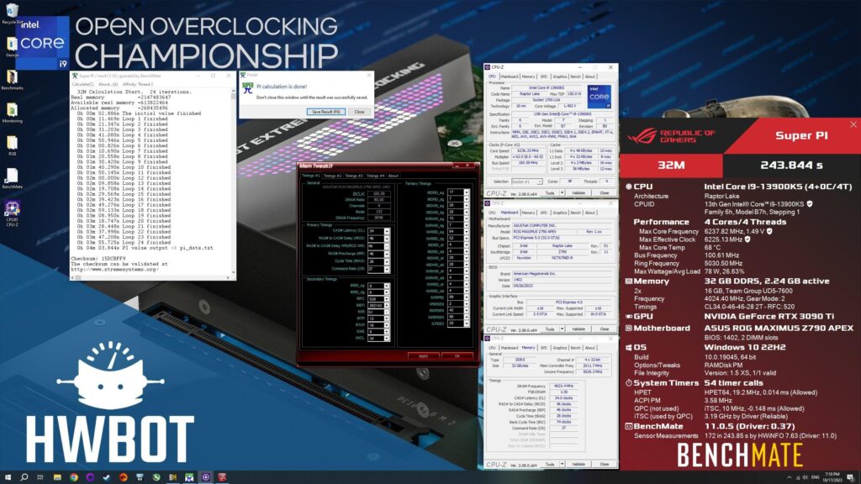Switch to Super PI taskbar icon
Screen dimensions: 861x484
click(189, 477)
